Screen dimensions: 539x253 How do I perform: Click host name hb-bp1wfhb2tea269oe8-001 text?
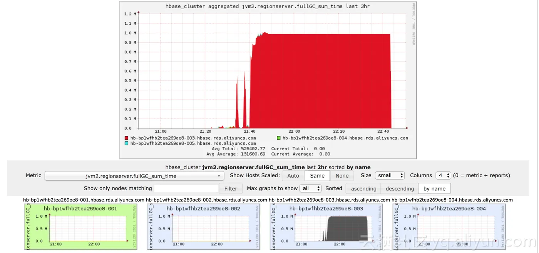coord(84,200)
